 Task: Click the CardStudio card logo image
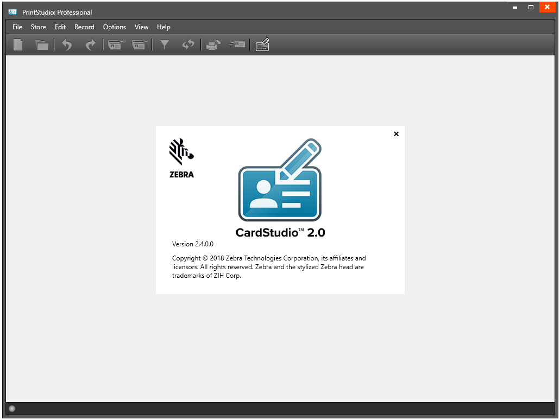(x=280, y=180)
